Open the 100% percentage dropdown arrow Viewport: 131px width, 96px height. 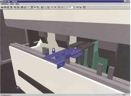coord(74,7)
